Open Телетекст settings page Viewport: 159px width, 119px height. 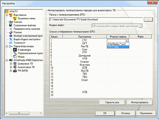(x=19, y=43)
